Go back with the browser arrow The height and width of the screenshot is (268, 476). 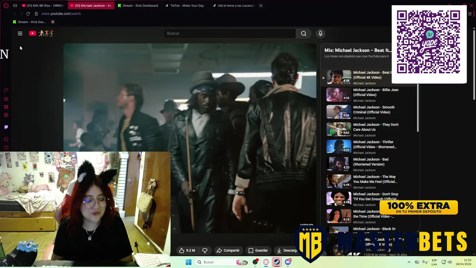(15, 14)
